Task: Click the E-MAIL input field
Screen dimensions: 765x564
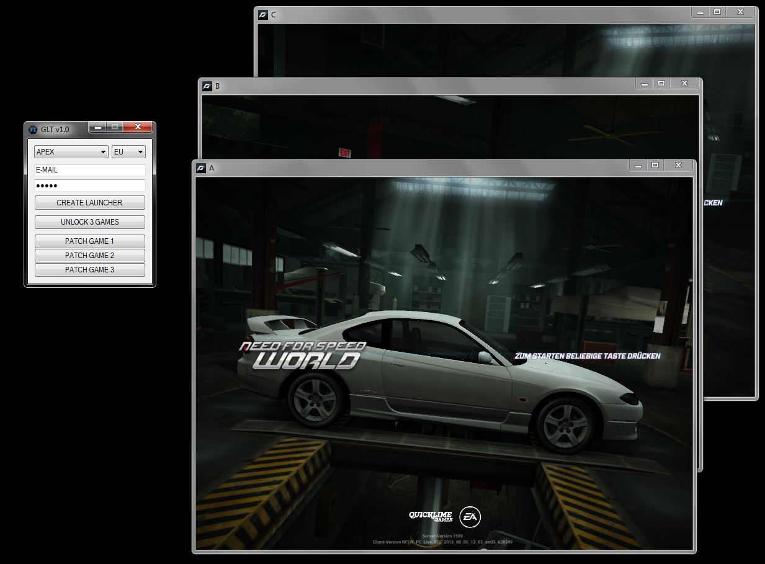Action: coord(90,170)
